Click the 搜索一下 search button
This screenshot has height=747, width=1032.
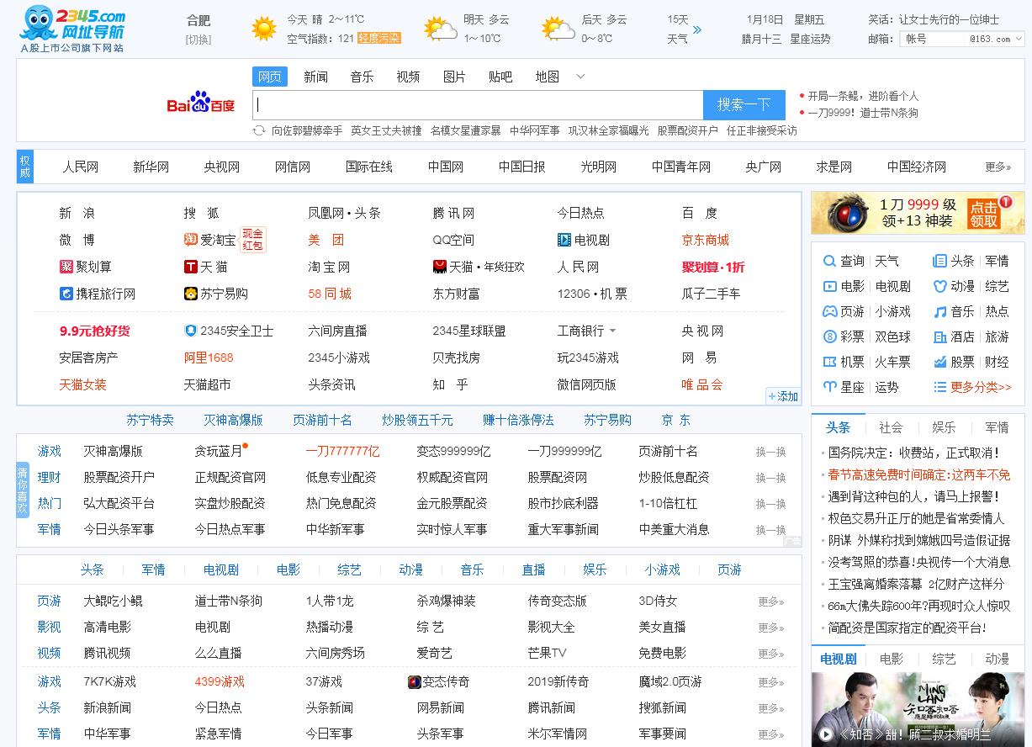pyautogui.click(x=744, y=105)
